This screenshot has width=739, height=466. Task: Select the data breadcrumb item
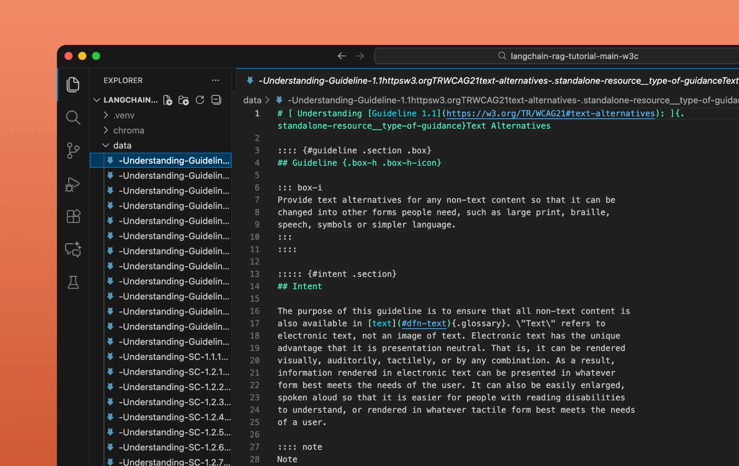click(252, 100)
